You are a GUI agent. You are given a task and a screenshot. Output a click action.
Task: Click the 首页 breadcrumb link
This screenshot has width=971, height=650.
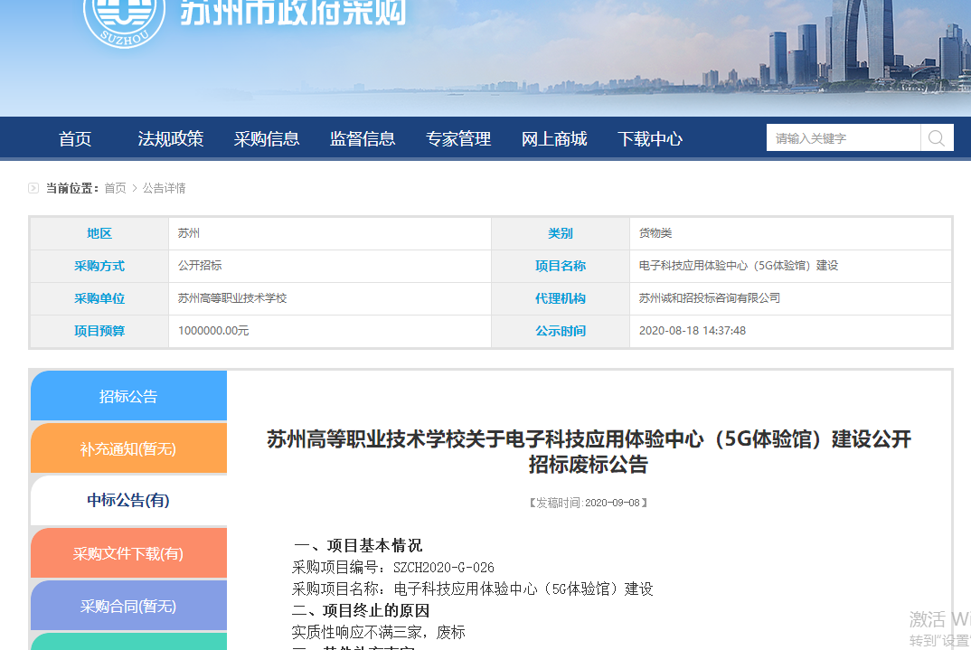115,188
